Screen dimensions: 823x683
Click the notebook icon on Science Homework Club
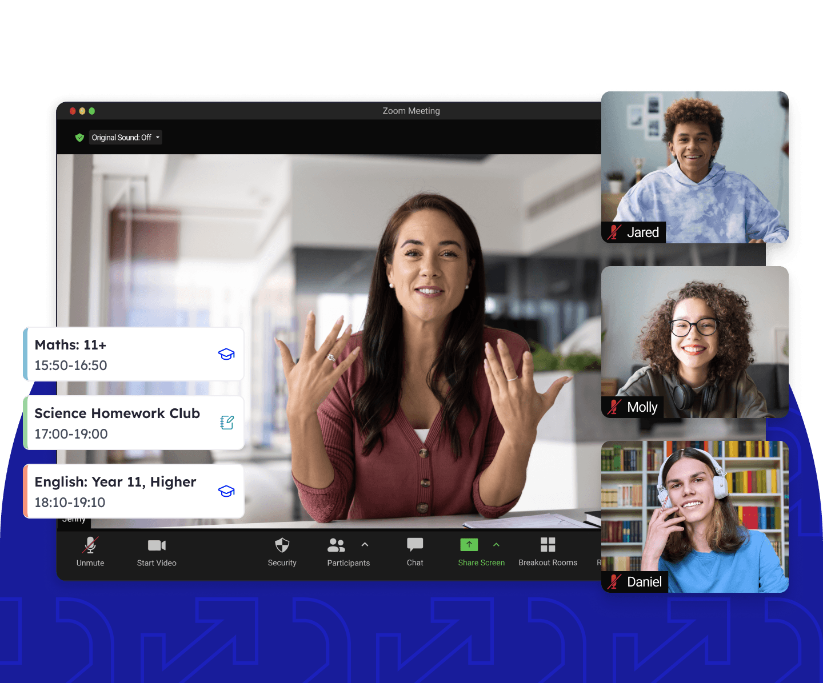coord(227,423)
